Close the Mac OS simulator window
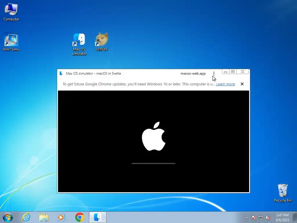The height and width of the screenshot is (223, 297). (x=242, y=71)
